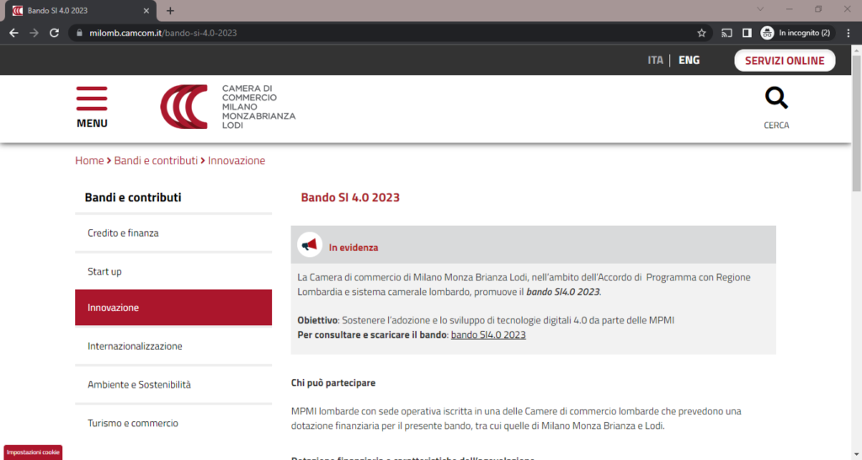Open SERVIZI ONLINE button
Image resolution: width=862 pixels, height=460 pixels.
(785, 61)
